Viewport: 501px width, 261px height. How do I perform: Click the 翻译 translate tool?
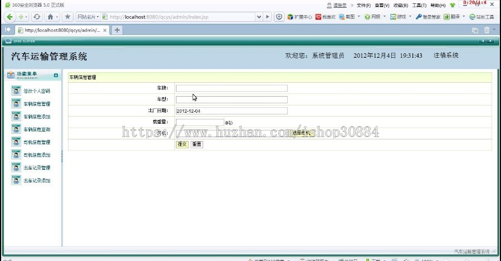451,17
